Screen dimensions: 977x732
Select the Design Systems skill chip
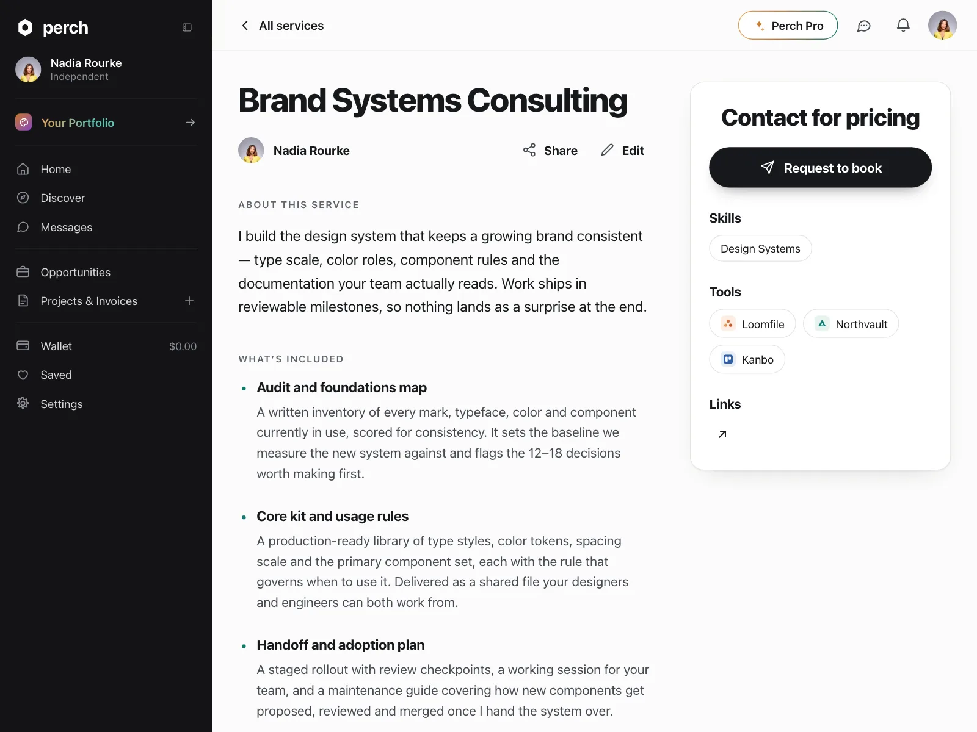tap(760, 248)
